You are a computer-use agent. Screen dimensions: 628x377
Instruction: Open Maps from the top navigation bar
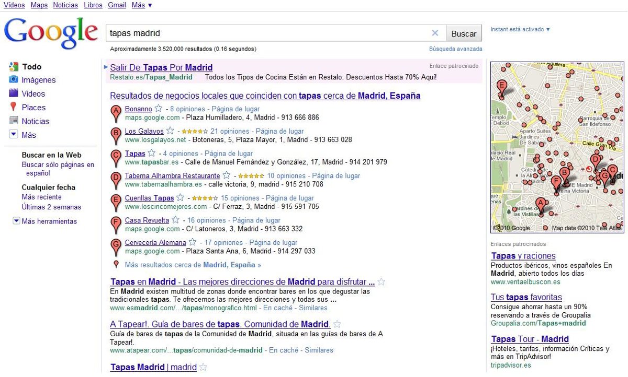[39, 5]
